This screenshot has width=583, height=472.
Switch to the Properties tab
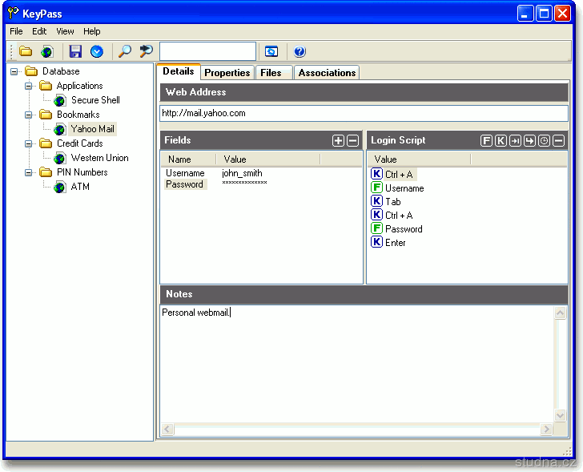(227, 73)
